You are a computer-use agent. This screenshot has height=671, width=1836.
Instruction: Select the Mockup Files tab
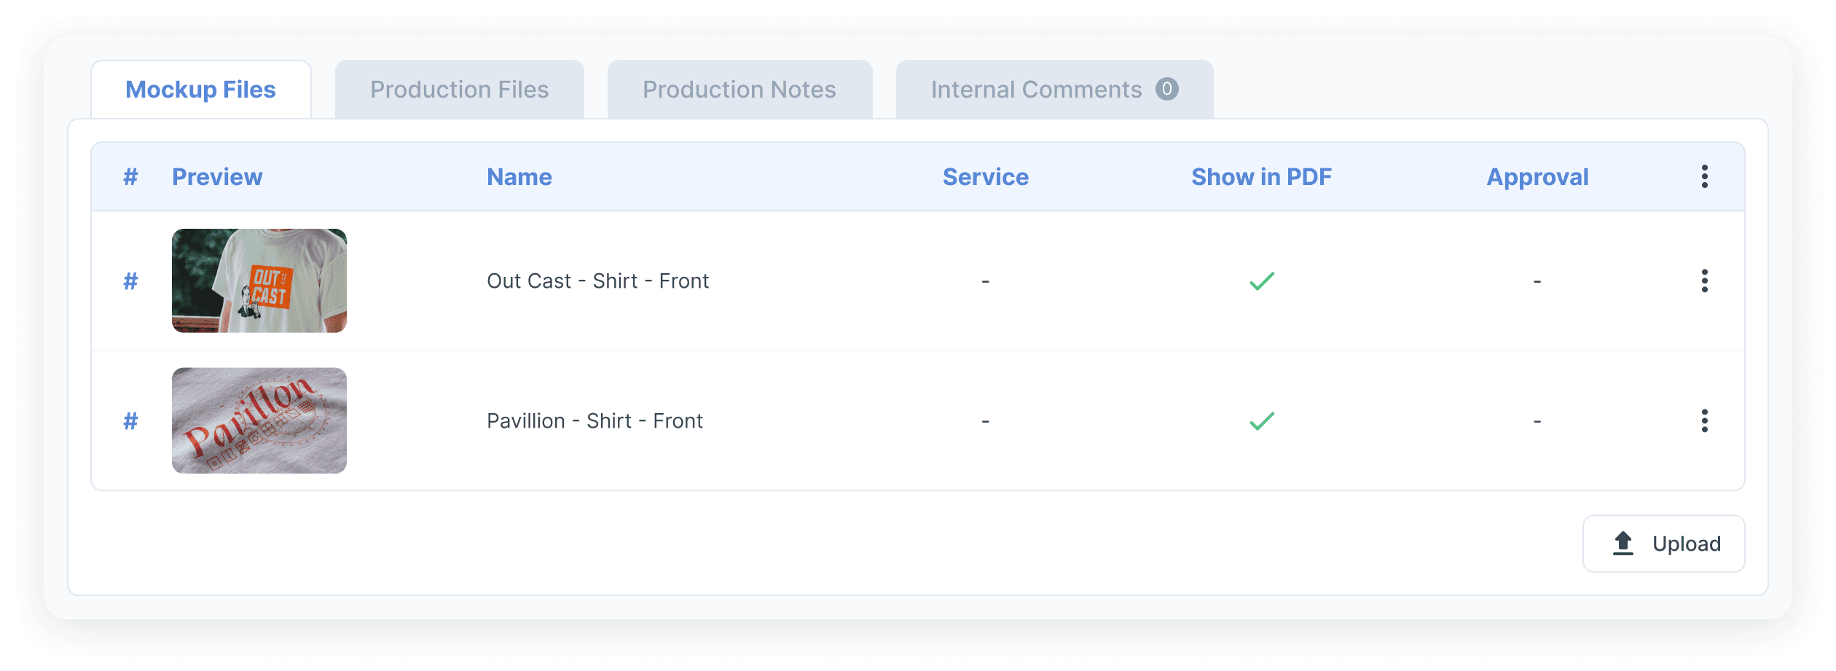[200, 90]
